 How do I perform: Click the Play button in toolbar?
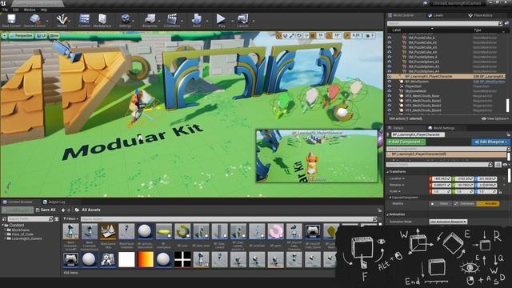point(222,20)
